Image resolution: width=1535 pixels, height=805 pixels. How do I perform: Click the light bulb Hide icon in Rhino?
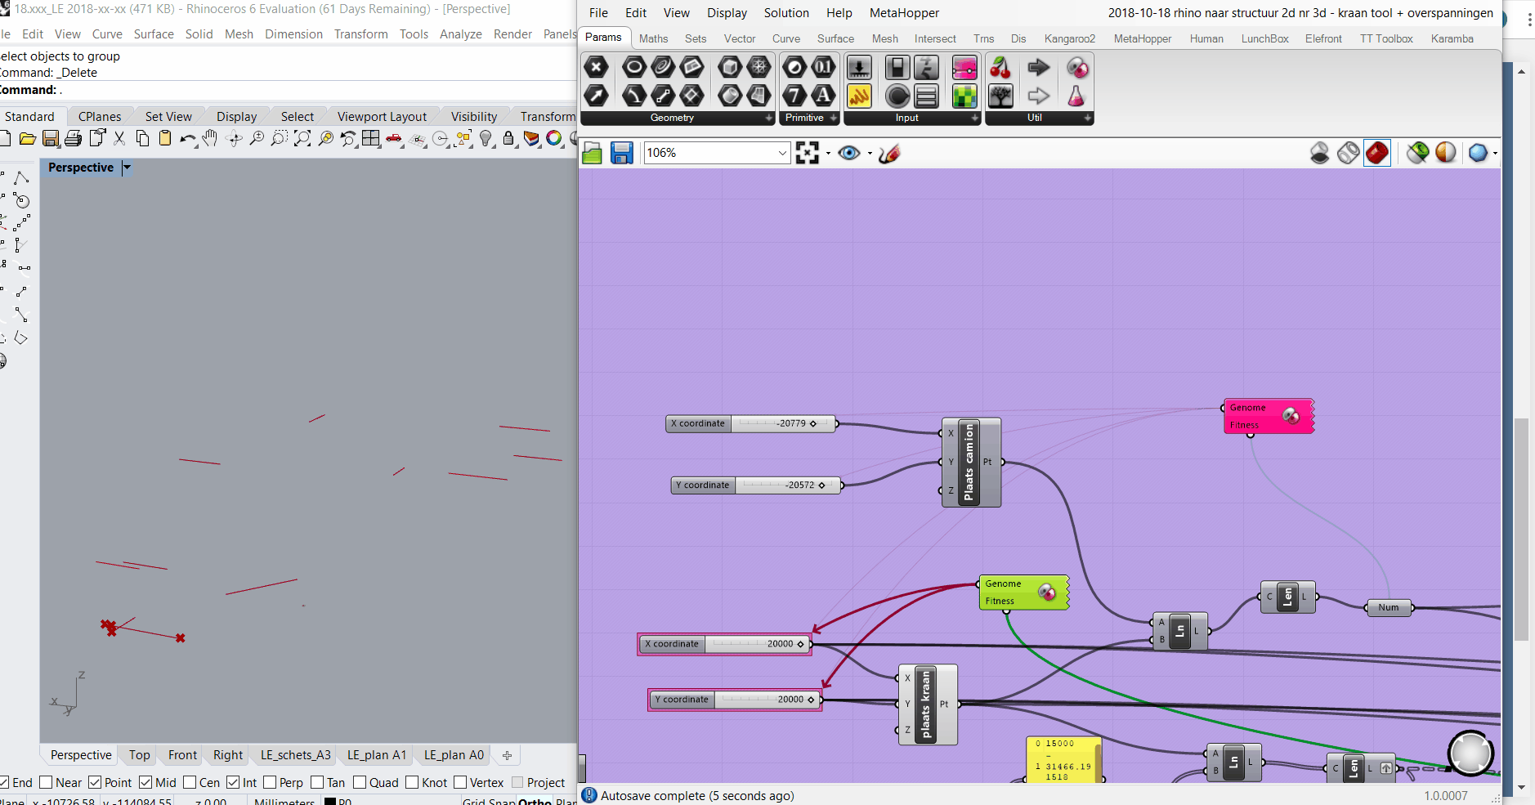click(486, 138)
